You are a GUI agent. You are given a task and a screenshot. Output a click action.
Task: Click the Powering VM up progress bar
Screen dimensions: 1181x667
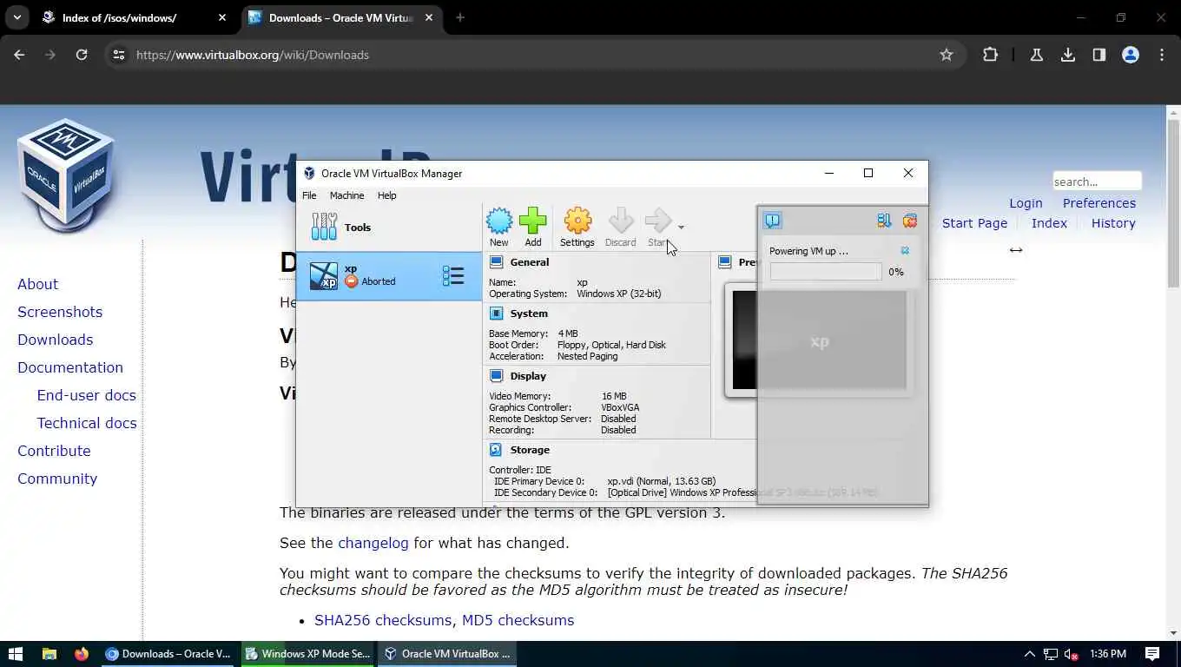coord(826,272)
